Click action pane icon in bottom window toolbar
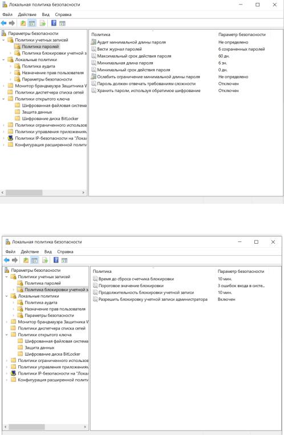Image resolution: width=284 pixels, height=435 pixels. click(x=64, y=260)
